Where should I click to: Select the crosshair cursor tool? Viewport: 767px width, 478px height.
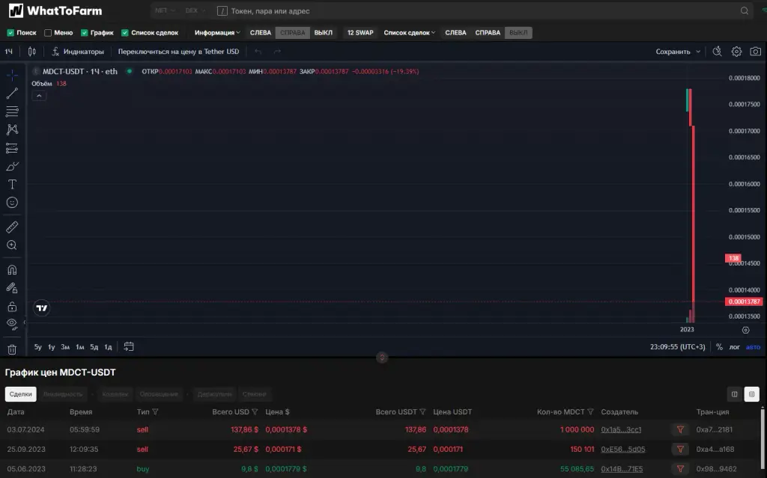click(x=12, y=75)
